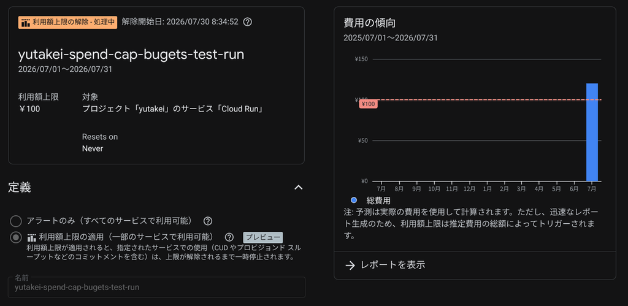Click the help icon next to アラートのみ option
Screen dimensions: 628x306
[x=208, y=221]
